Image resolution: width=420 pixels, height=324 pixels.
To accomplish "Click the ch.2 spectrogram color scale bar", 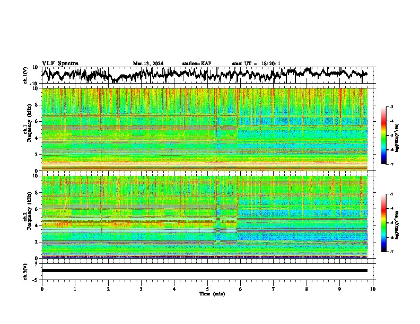I will 383,223.
